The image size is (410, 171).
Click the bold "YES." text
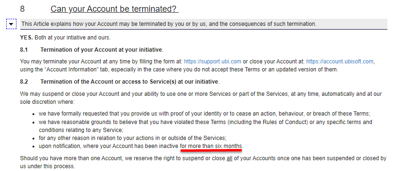tap(26, 38)
